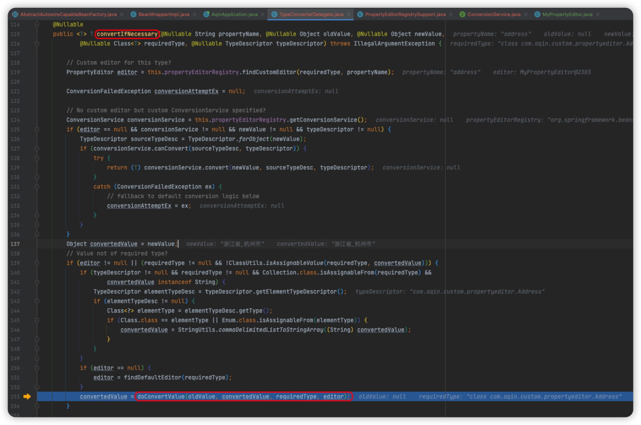
Task: Click line number 153 in the gutter
Action: 15,396
